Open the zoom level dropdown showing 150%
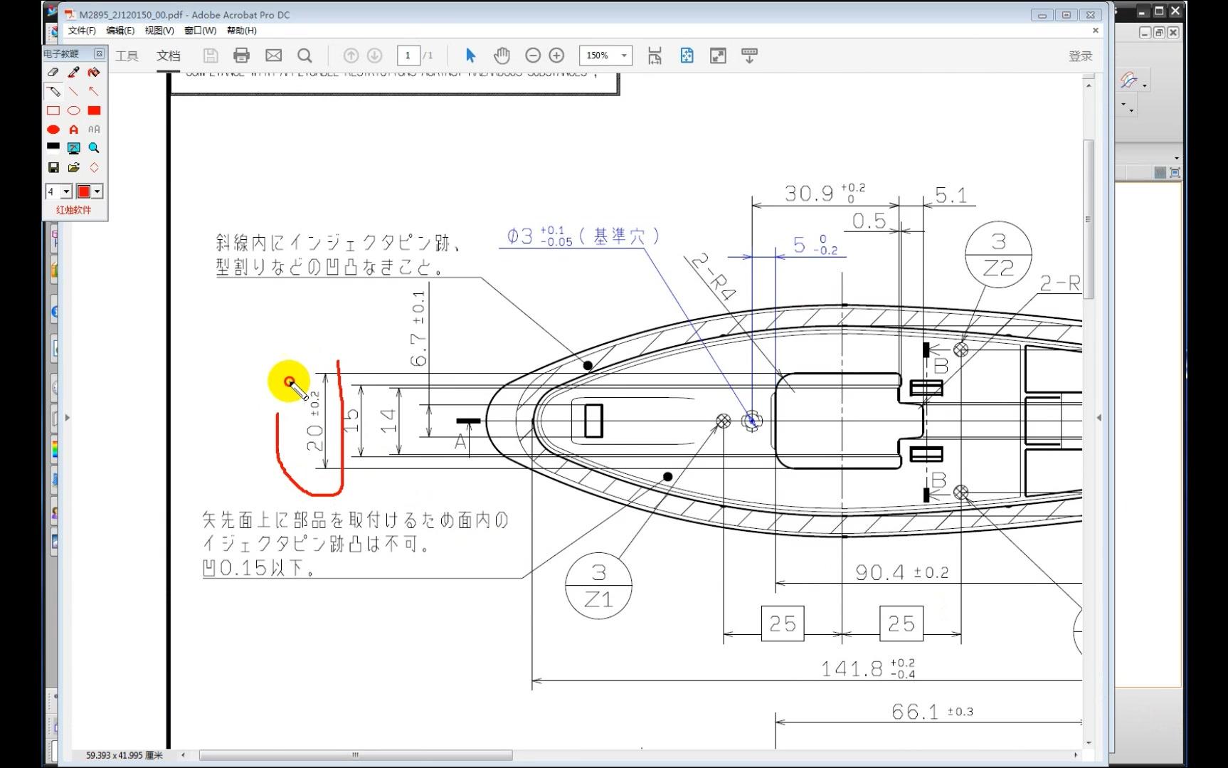This screenshot has width=1228, height=768. [623, 56]
